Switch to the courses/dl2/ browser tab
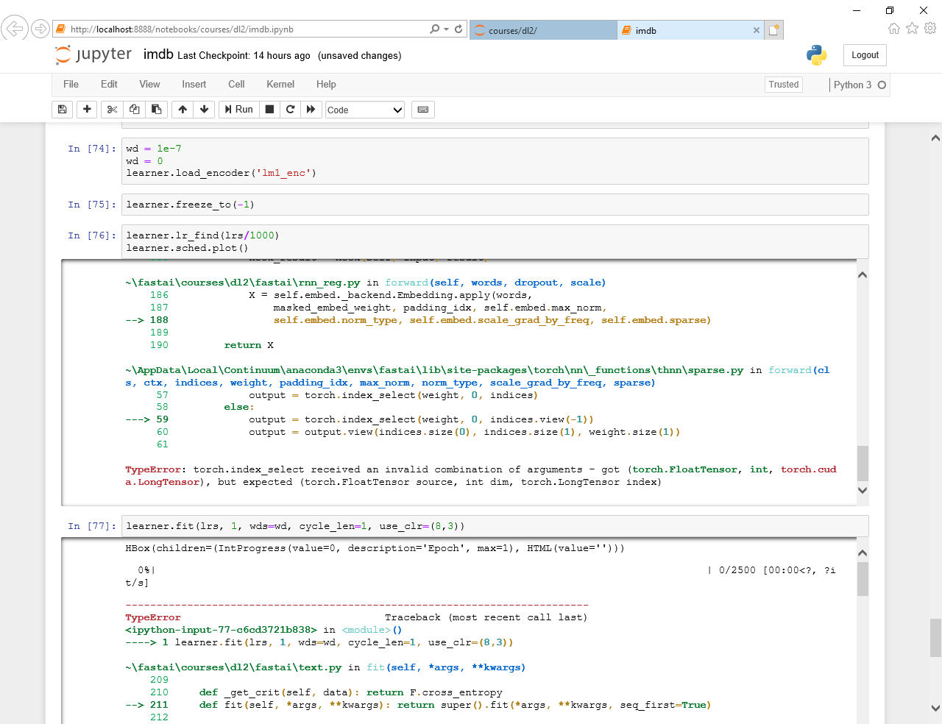Viewport: 942px width, 724px height. tap(542, 30)
